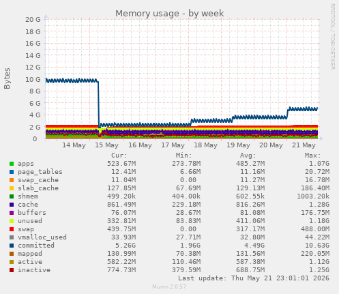
Task: Click the purple buffers legend swatch
Action: click(12, 213)
